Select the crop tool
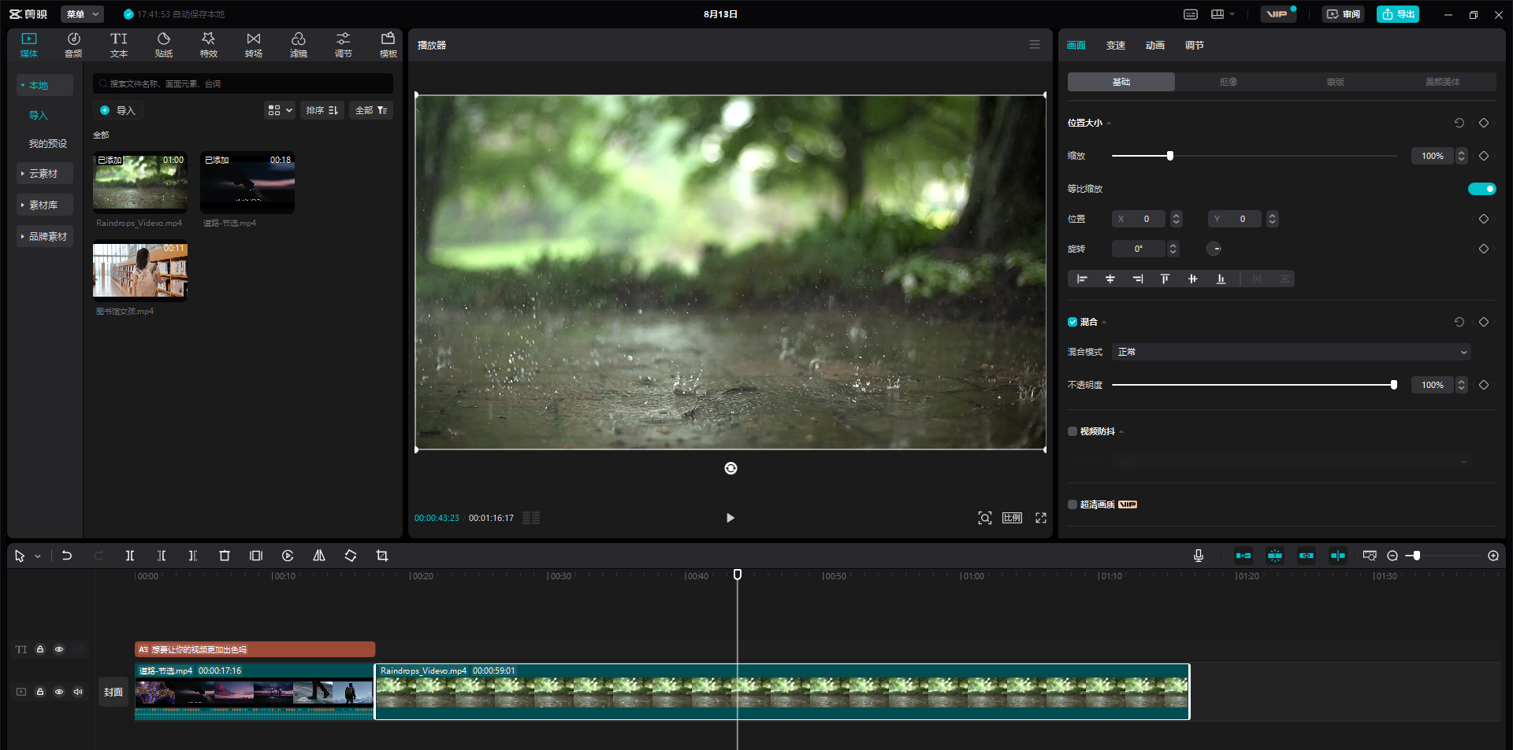The image size is (1513, 750). 382,556
